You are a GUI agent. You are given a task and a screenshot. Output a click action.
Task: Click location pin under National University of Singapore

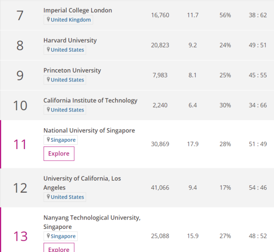point(48,140)
